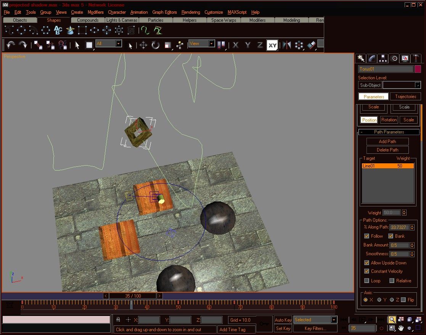Image resolution: width=426 pixels, height=335 pixels.
Task: Collapse the Path Parameters rollout
Action: point(389,132)
